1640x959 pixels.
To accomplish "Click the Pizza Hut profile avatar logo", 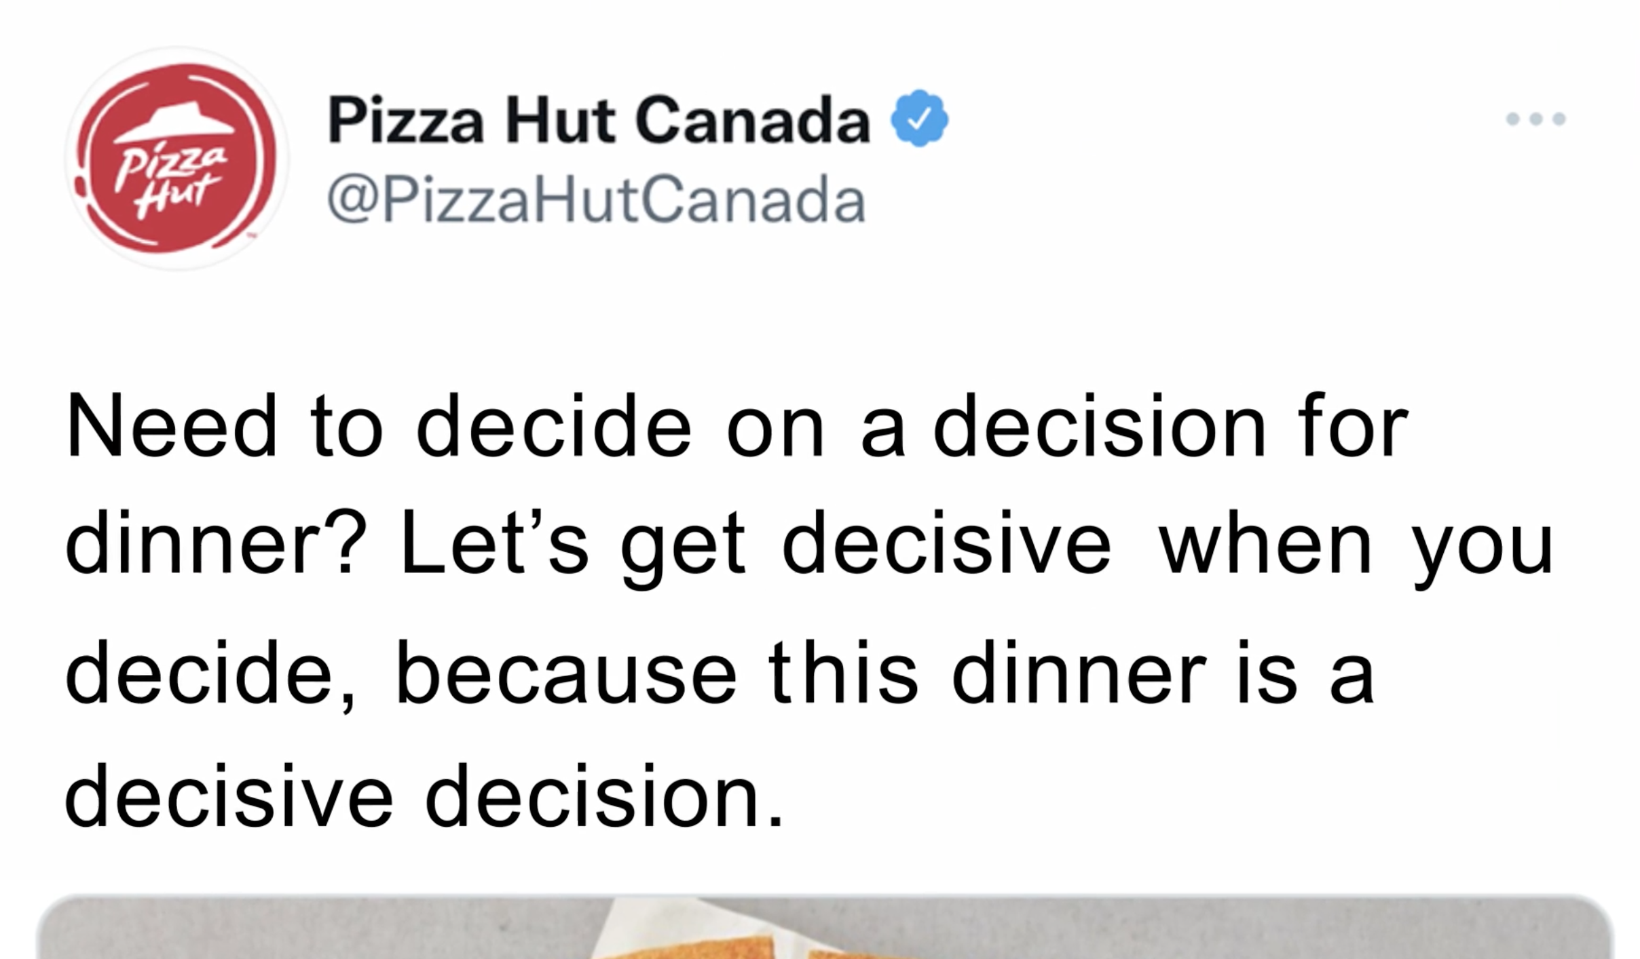I will 177,159.
